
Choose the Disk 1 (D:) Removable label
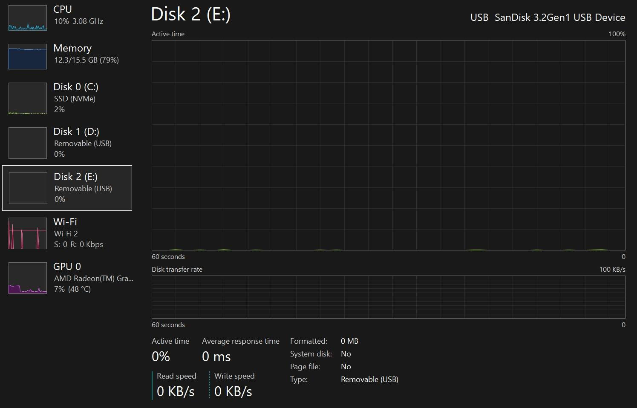[x=83, y=144]
